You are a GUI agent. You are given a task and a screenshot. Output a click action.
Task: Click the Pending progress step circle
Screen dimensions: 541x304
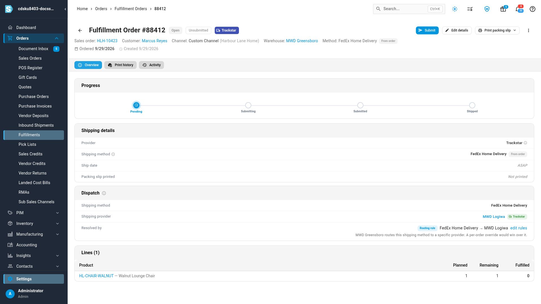click(136, 105)
